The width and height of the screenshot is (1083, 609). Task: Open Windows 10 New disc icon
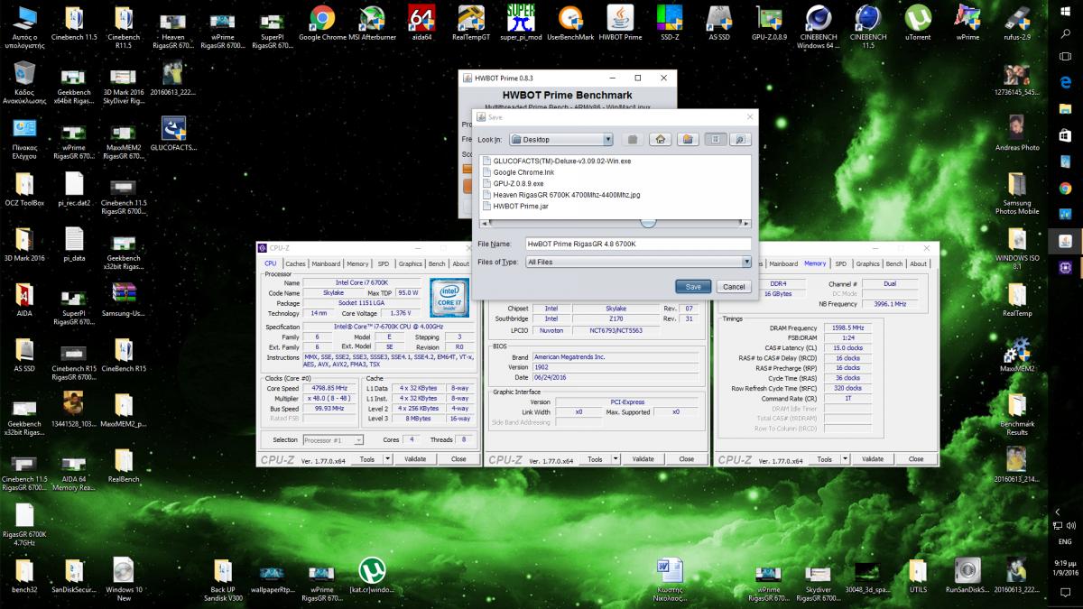pos(124,579)
